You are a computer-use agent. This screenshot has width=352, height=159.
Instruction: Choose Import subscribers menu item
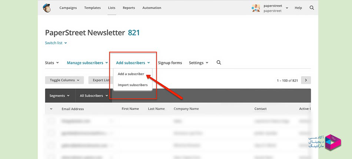tap(133, 85)
